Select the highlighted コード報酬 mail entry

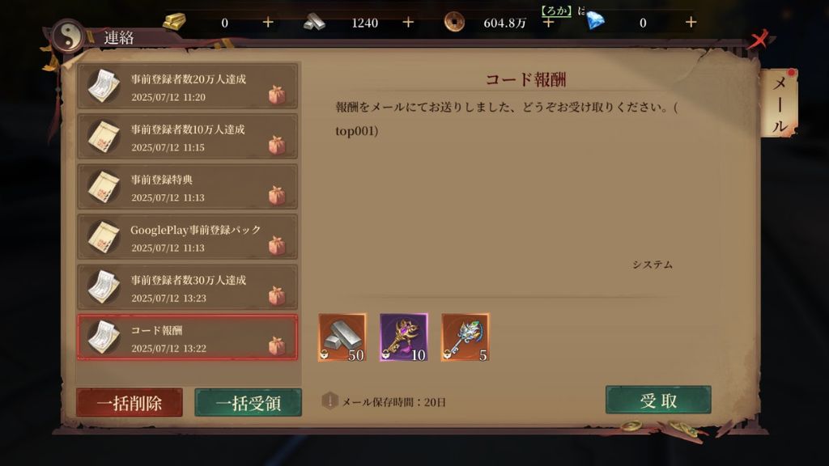[188, 337]
